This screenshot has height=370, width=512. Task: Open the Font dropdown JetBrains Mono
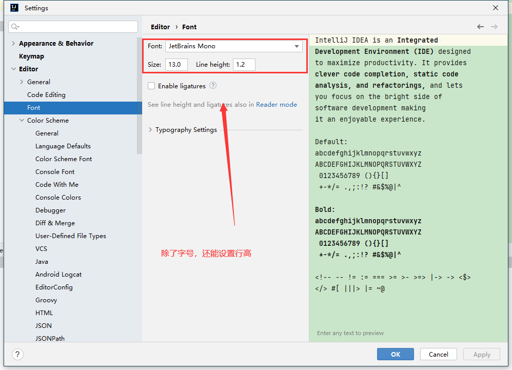pos(234,46)
